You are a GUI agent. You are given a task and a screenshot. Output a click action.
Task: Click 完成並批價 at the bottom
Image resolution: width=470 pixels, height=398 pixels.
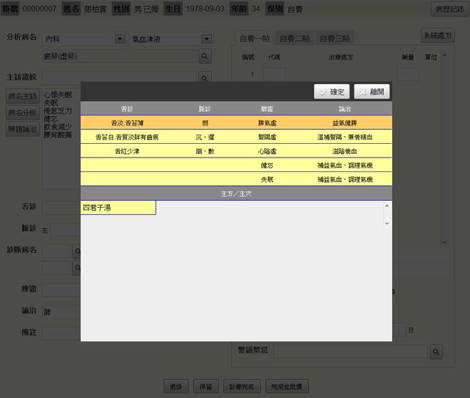(287, 386)
